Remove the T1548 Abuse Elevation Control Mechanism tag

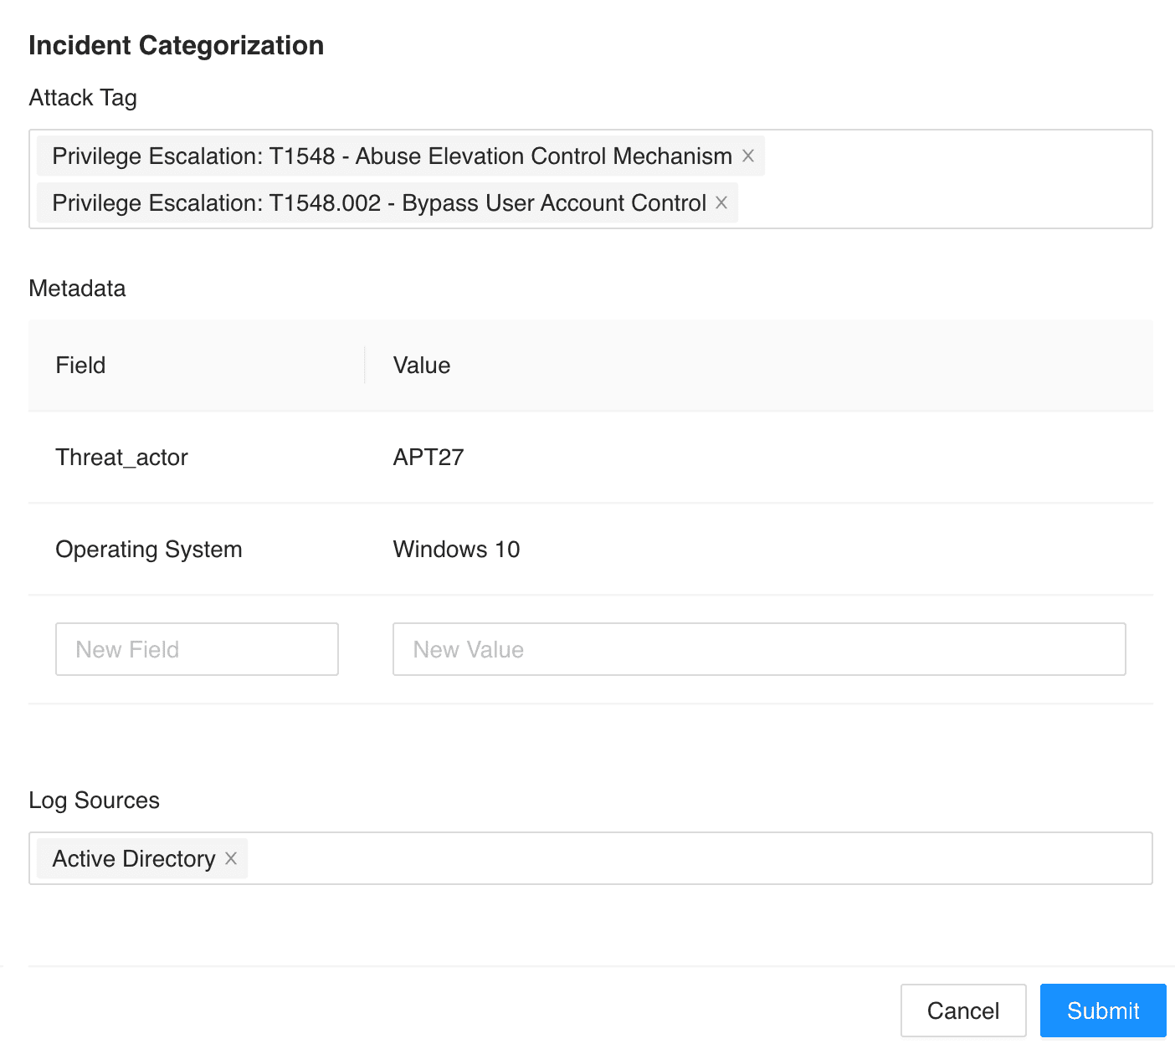748,156
